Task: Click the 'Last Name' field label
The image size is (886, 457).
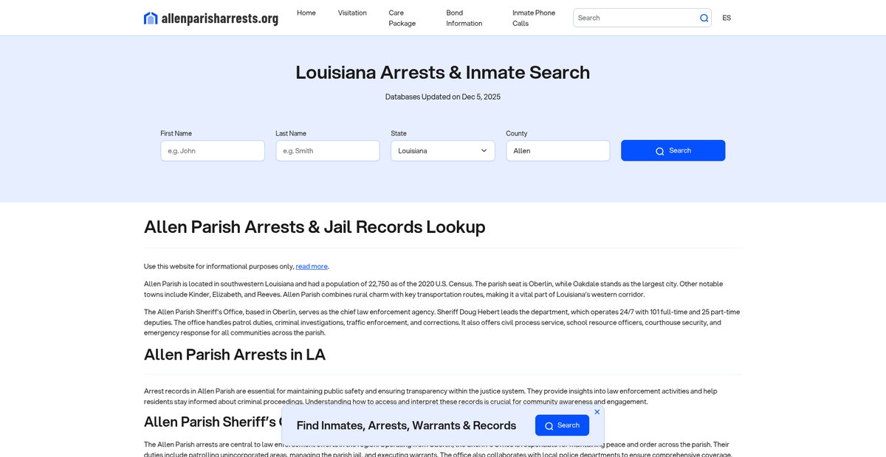Action: (291, 133)
